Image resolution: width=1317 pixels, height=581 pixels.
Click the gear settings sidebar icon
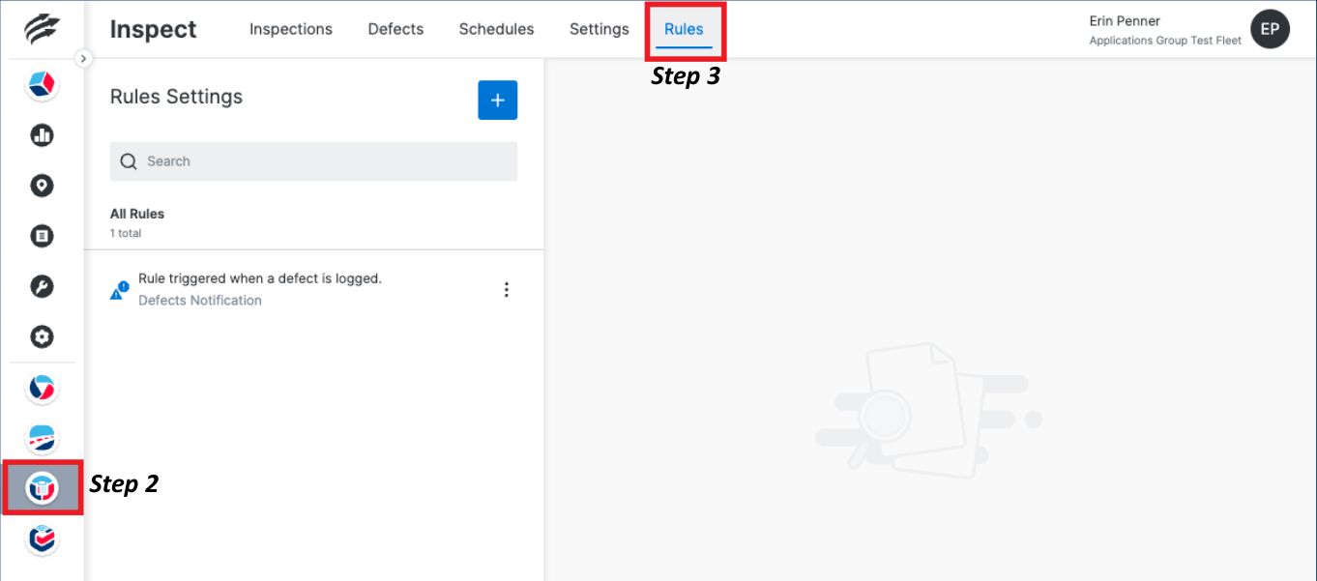[x=42, y=336]
